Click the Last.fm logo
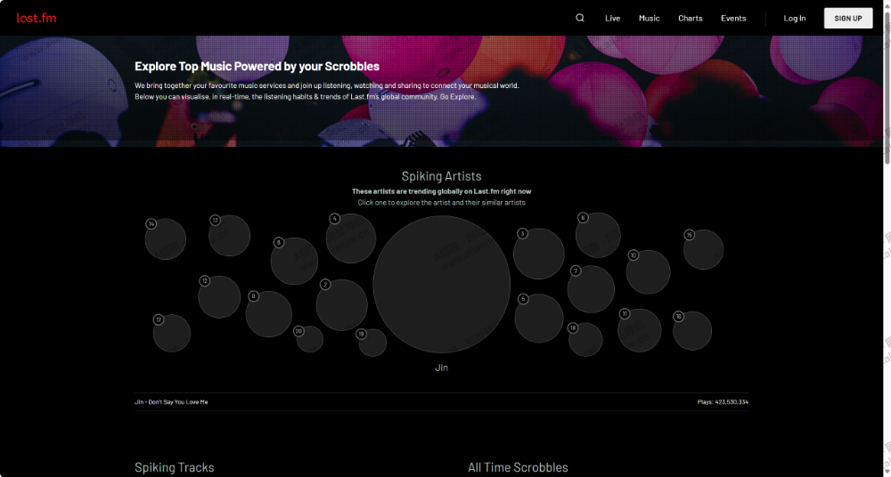Image resolution: width=891 pixels, height=477 pixels. click(x=37, y=18)
